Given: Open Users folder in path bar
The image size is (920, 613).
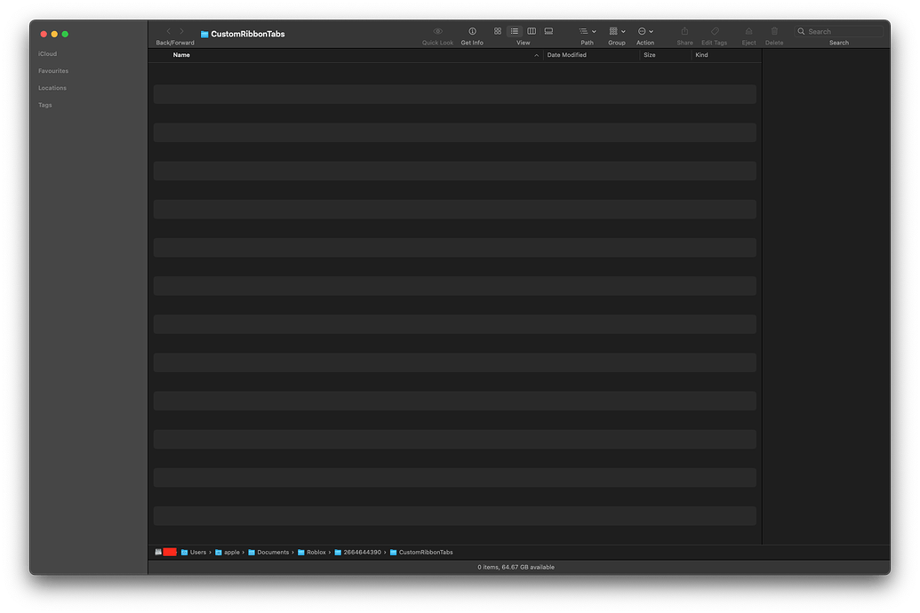Looking at the screenshot, I should pyautogui.click(x=194, y=552).
